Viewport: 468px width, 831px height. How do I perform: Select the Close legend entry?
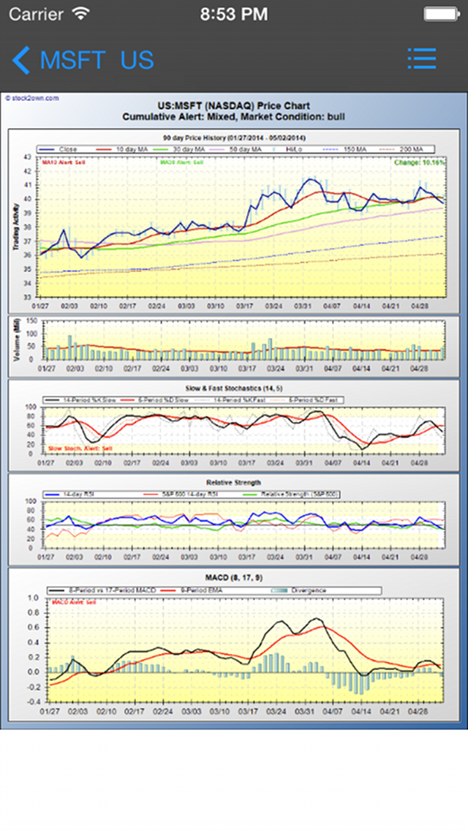click(59, 149)
